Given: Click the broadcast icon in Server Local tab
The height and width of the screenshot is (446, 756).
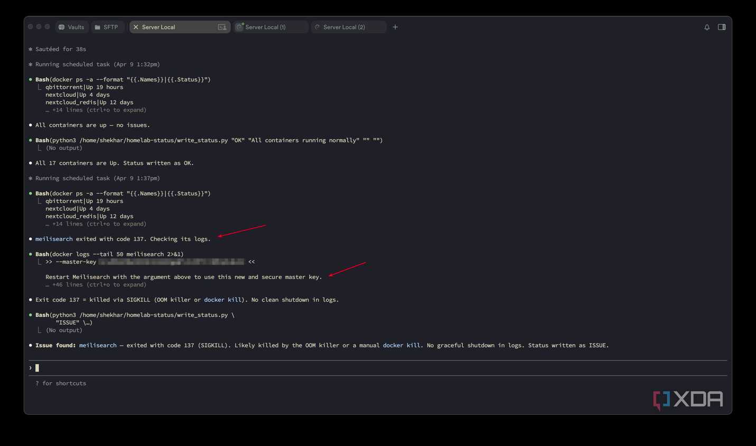Looking at the screenshot, I should click(x=222, y=27).
